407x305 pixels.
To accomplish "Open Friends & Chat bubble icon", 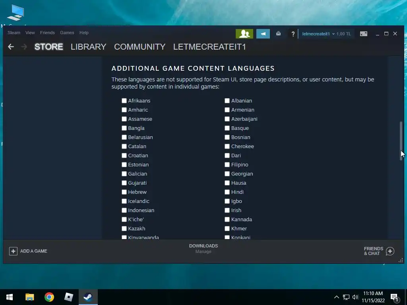I will 390,251.
